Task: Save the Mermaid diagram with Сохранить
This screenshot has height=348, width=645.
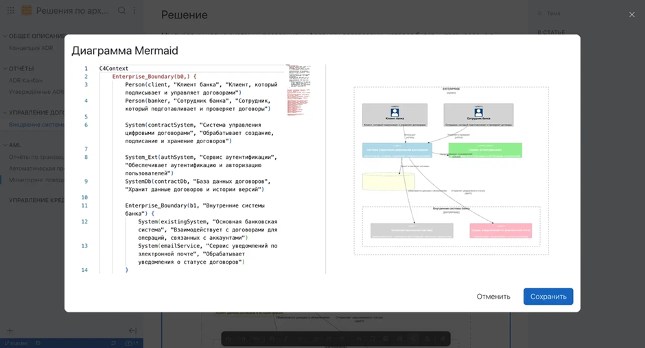Action: click(x=548, y=296)
